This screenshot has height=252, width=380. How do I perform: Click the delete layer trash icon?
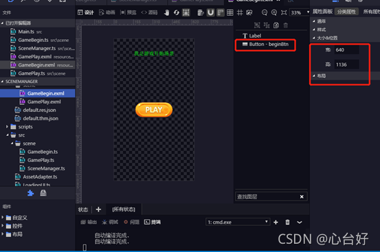point(286,25)
